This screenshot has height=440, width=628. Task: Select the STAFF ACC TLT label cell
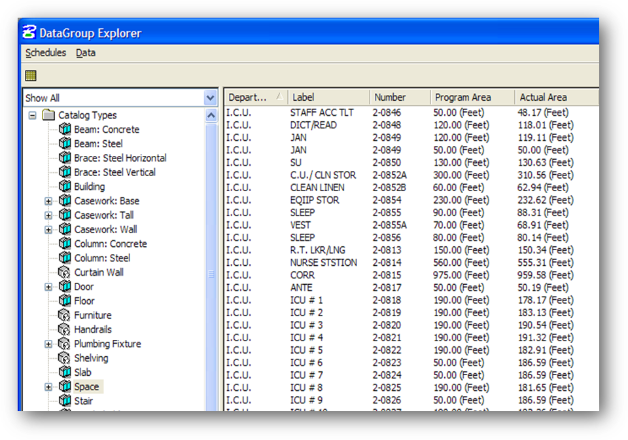pos(322,113)
